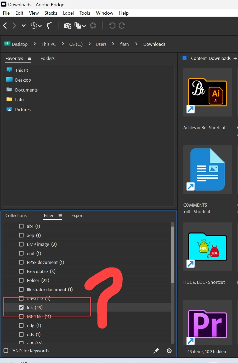Click This PC breadcrumb
The height and width of the screenshot is (363, 238).
pos(49,44)
